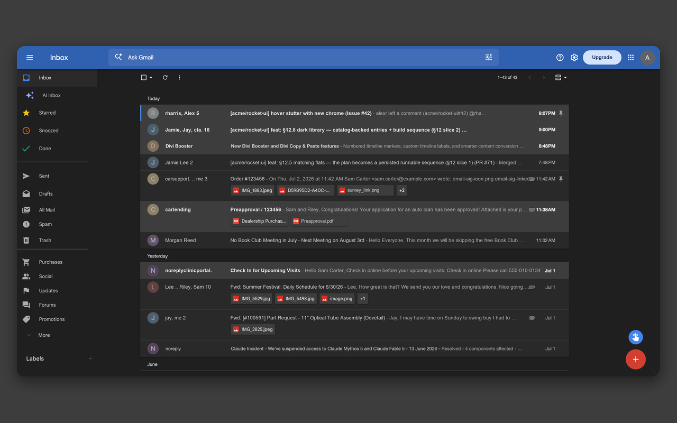Toggle pin on carsupport Order #123456 email

(561, 179)
